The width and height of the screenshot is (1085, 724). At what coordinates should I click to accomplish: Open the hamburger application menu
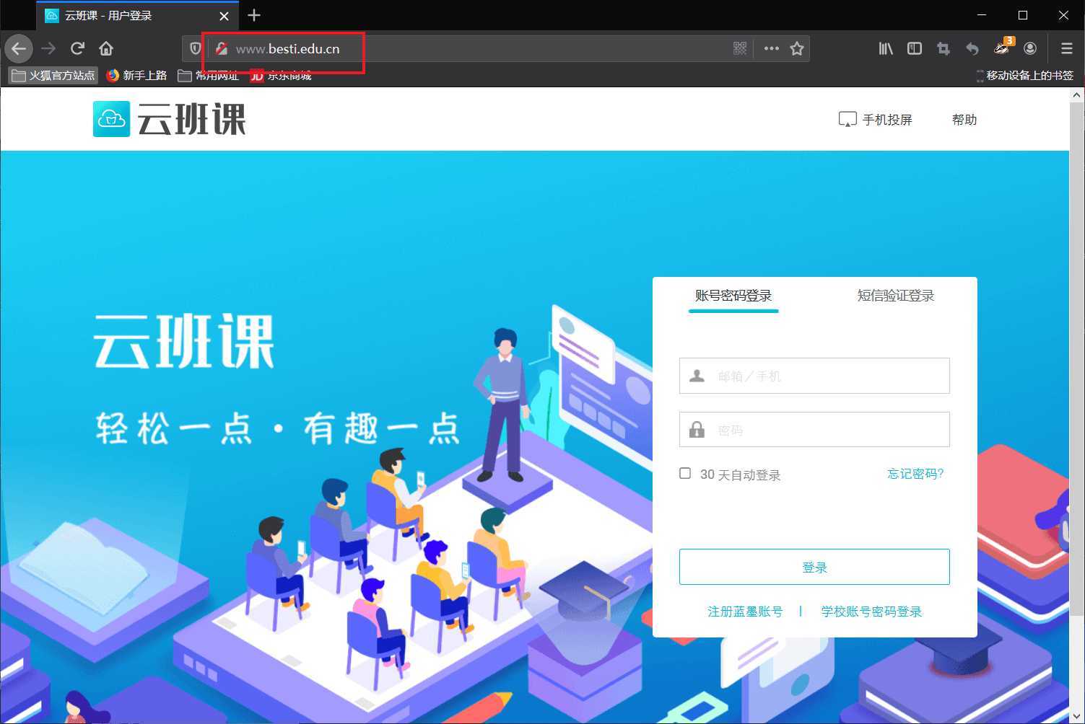(1066, 48)
